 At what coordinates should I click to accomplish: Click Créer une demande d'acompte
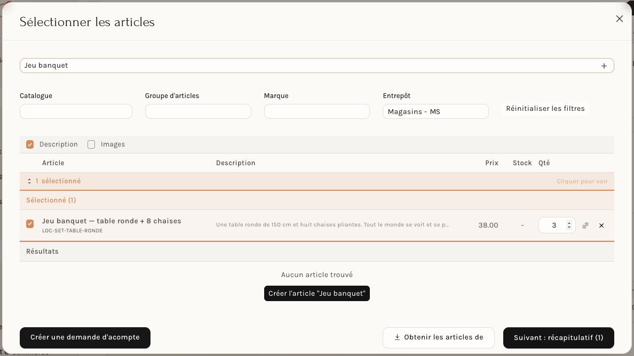click(x=85, y=337)
